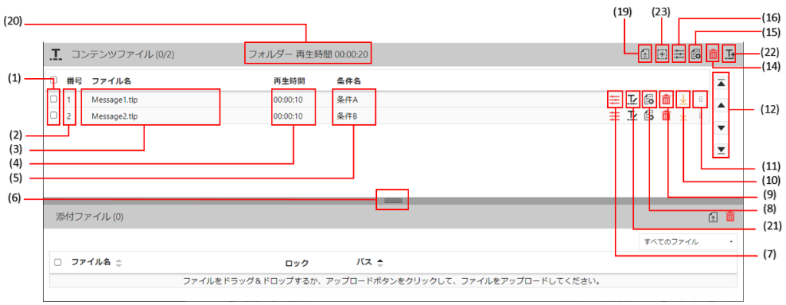
Task: Click red trash icon in 添付ファイル section
Action: pyautogui.click(x=731, y=216)
